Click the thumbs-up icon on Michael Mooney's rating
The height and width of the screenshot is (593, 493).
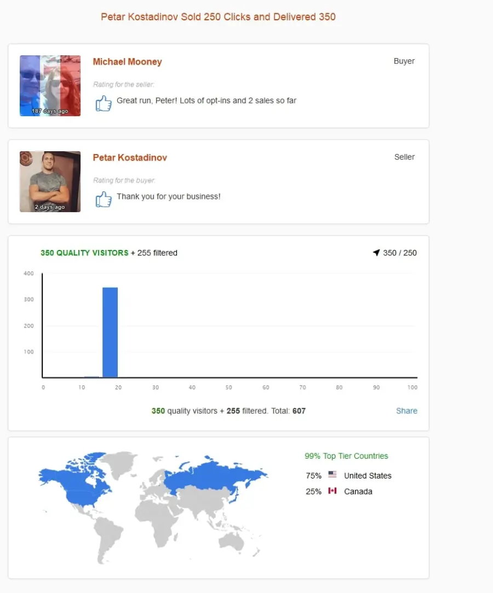[x=104, y=103]
